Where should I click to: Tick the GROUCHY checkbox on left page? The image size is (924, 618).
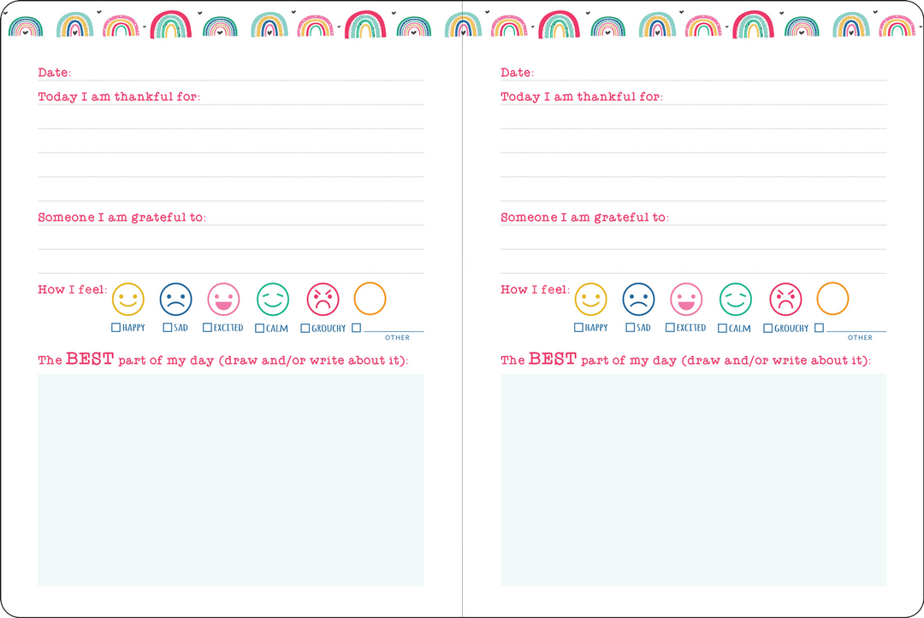(305, 329)
